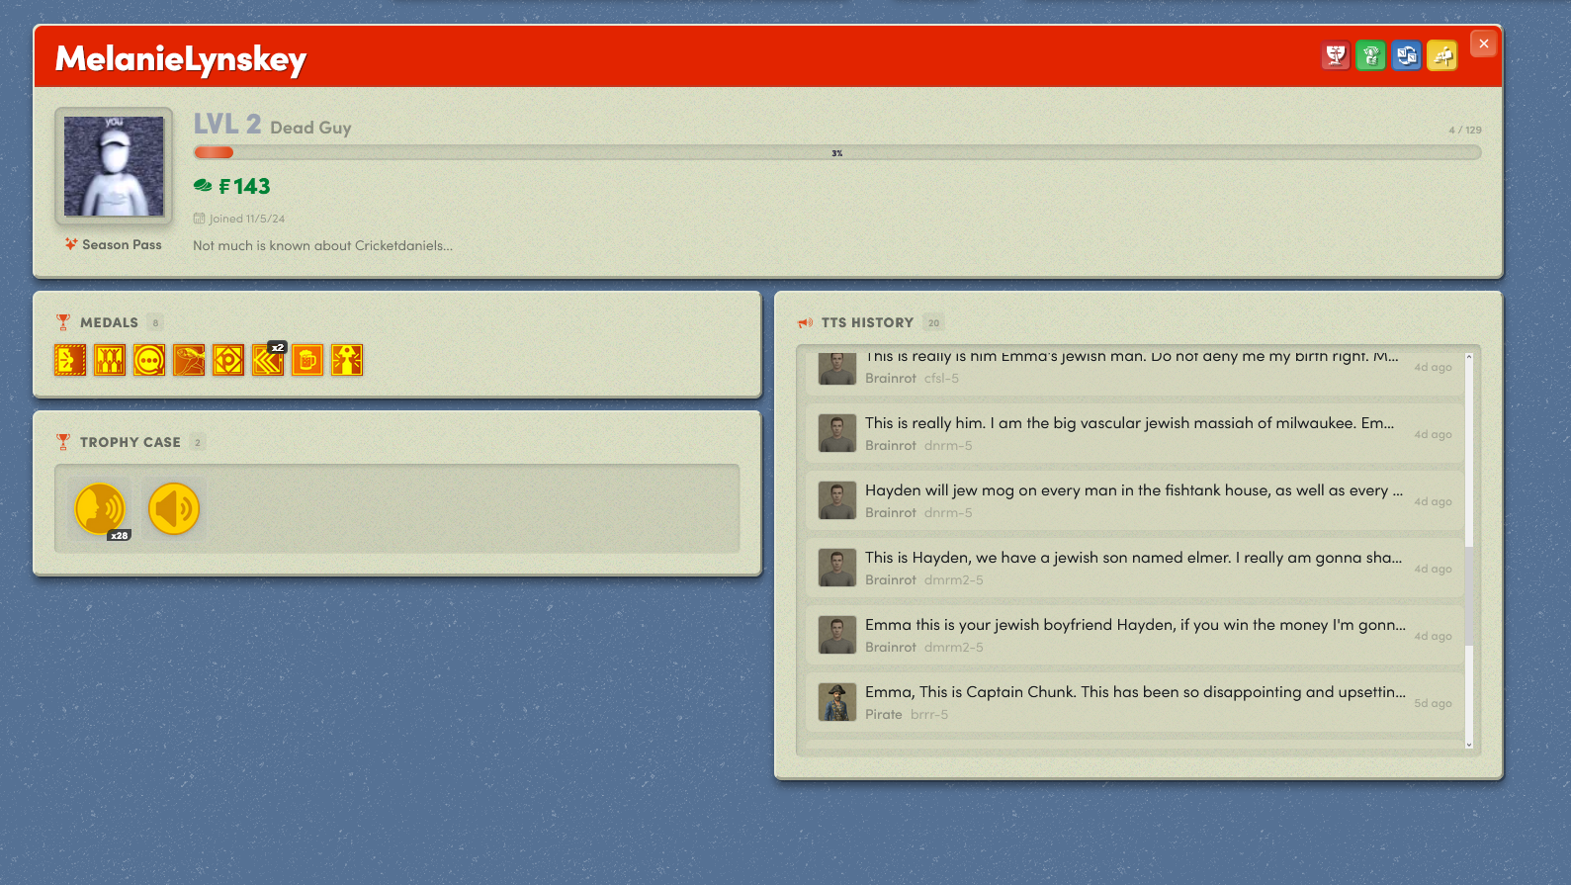1571x885 pixels.
Task: Click the Season Pass badge
Action: 114,244
